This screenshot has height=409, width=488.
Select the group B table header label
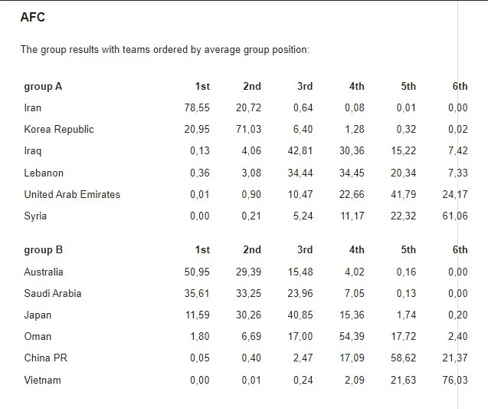tap(43, 250)
